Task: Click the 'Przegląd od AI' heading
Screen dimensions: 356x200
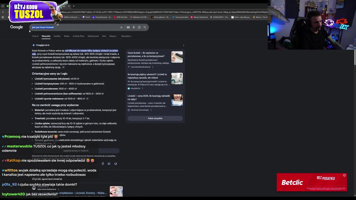Action: pyautogui.click(x=43, y=45)
